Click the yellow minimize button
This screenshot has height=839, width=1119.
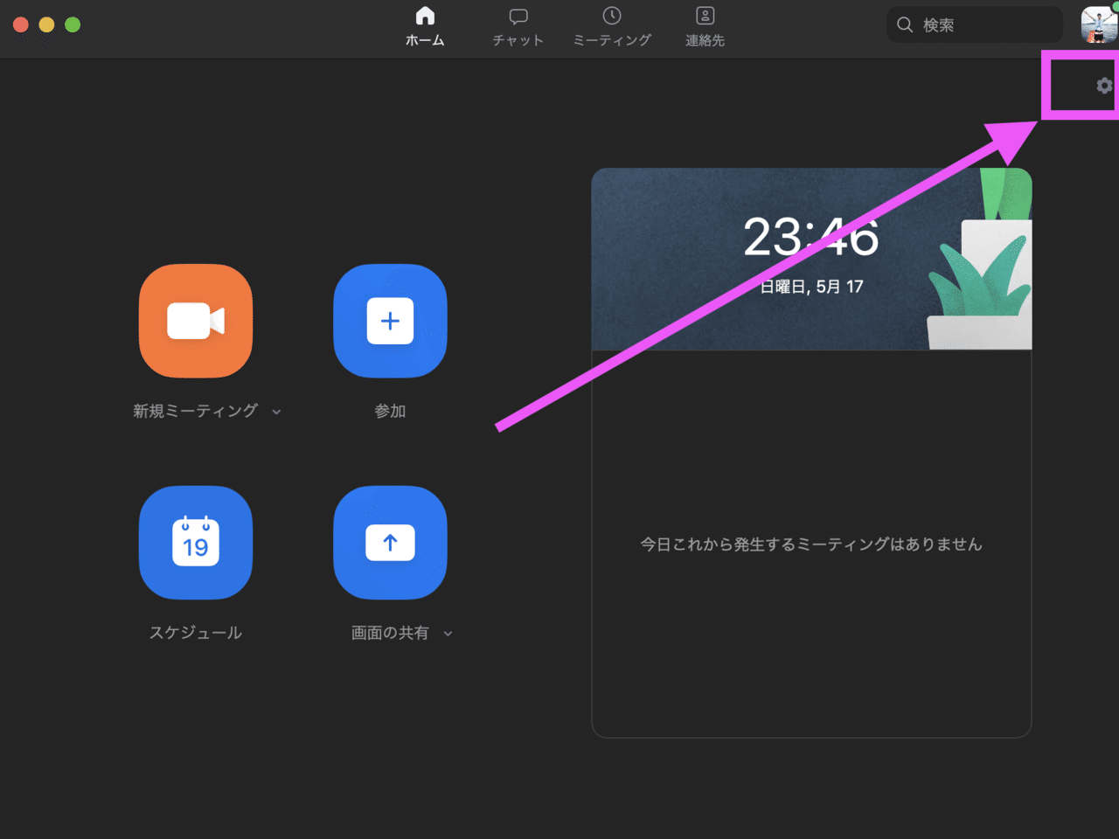(x=46, y=24)
